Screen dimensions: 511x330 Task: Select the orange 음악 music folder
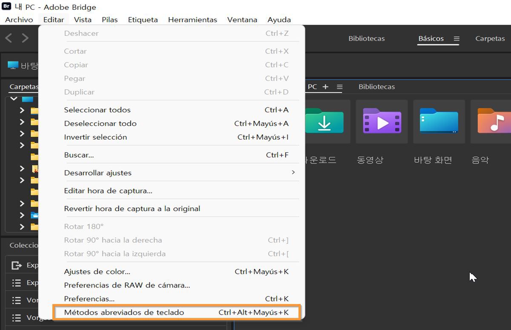tap(491, 121)
